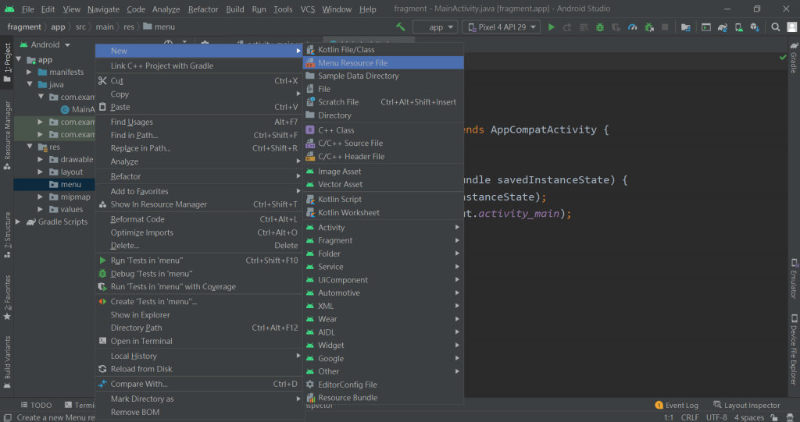Open the Resource Manager side tab
Screen dimensions: 800x422
point(7,135)
